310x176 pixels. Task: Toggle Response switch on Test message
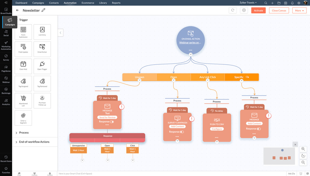pos(112,122)
